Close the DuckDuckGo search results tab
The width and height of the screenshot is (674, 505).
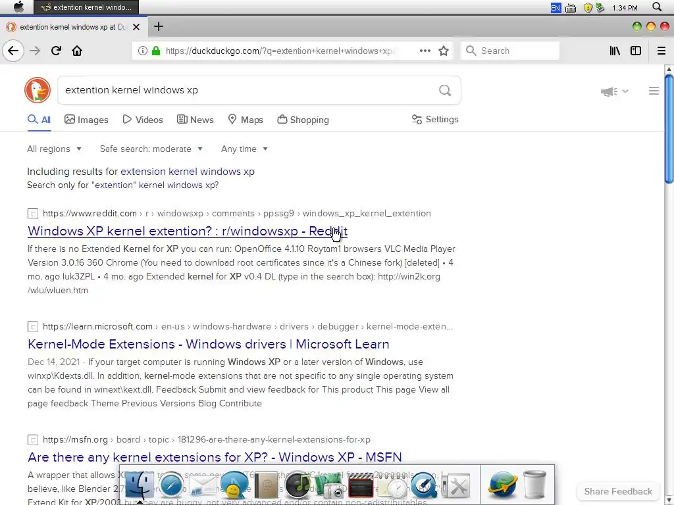(x=136, y=27)
